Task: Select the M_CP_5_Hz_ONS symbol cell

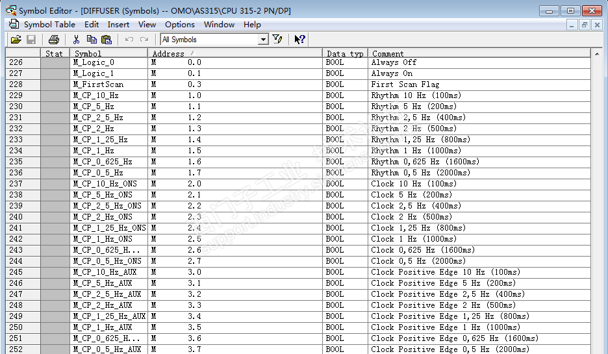Action: coord(109,195)
